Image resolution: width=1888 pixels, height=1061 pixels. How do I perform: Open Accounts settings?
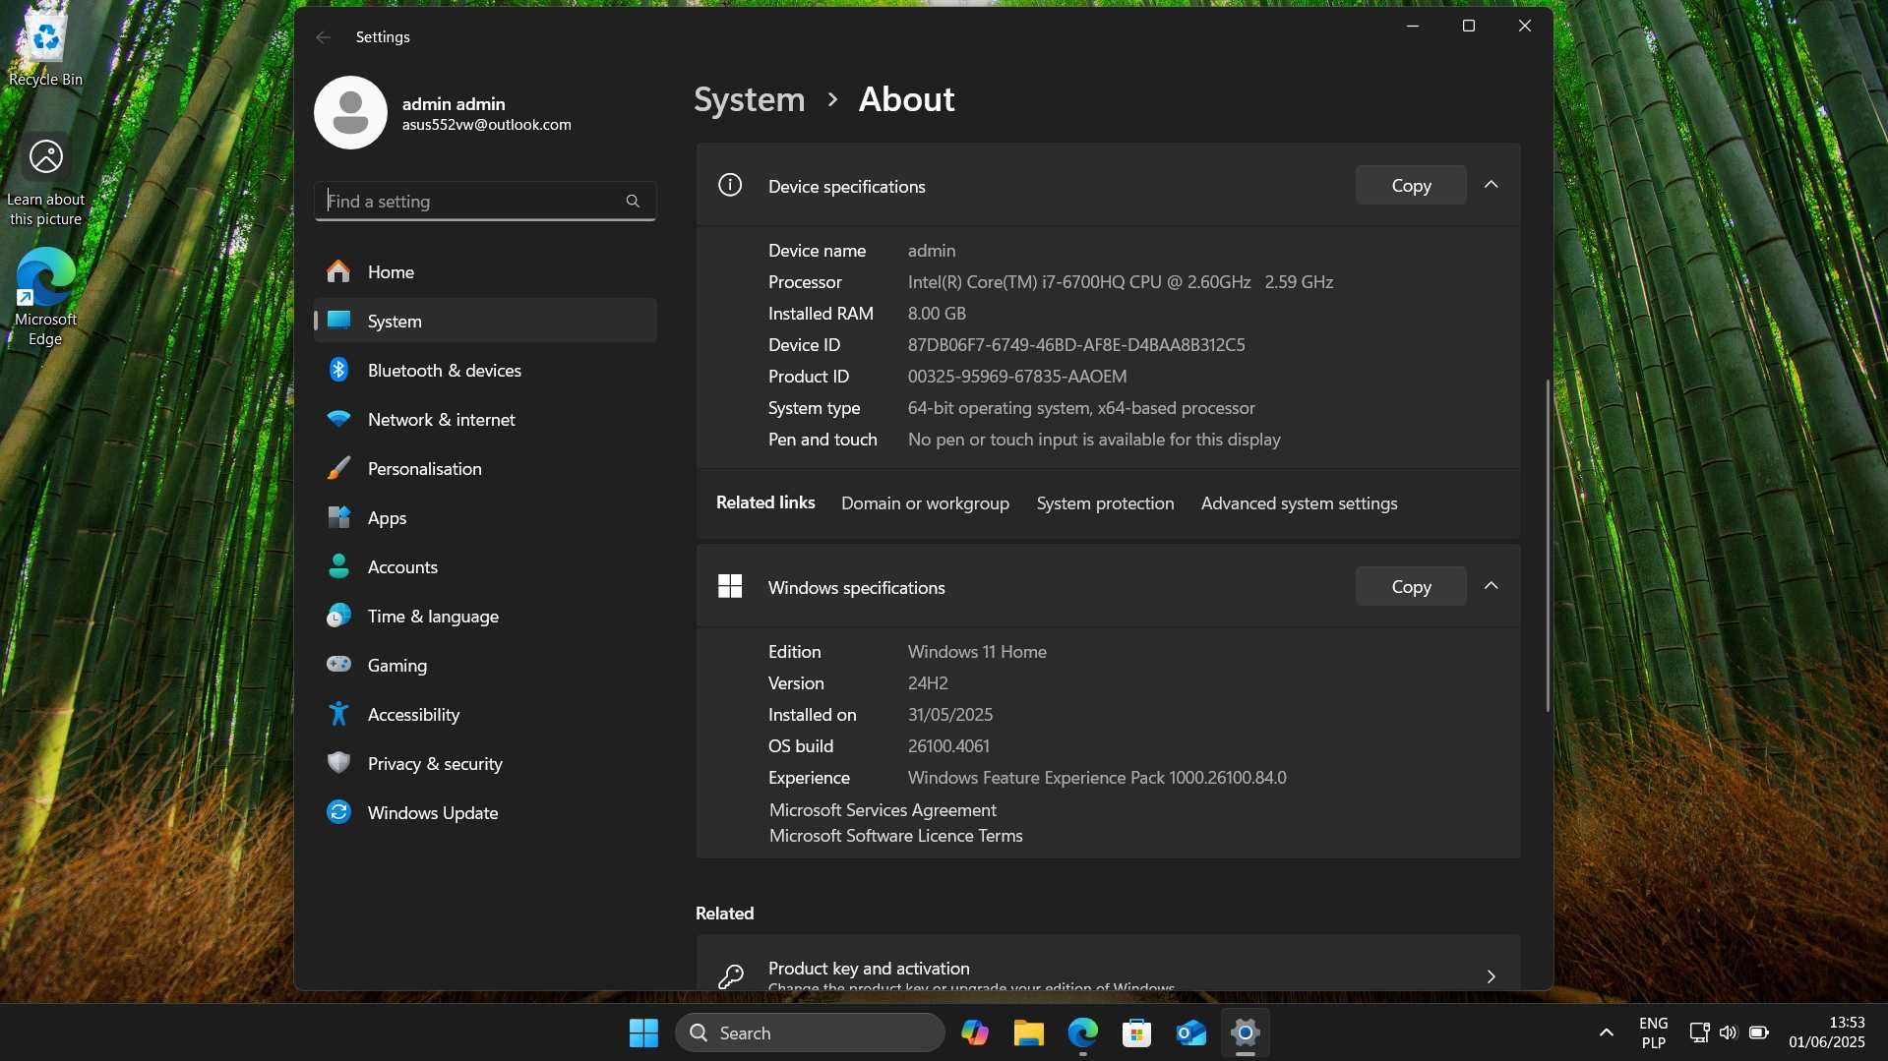[x=485, y=566]
